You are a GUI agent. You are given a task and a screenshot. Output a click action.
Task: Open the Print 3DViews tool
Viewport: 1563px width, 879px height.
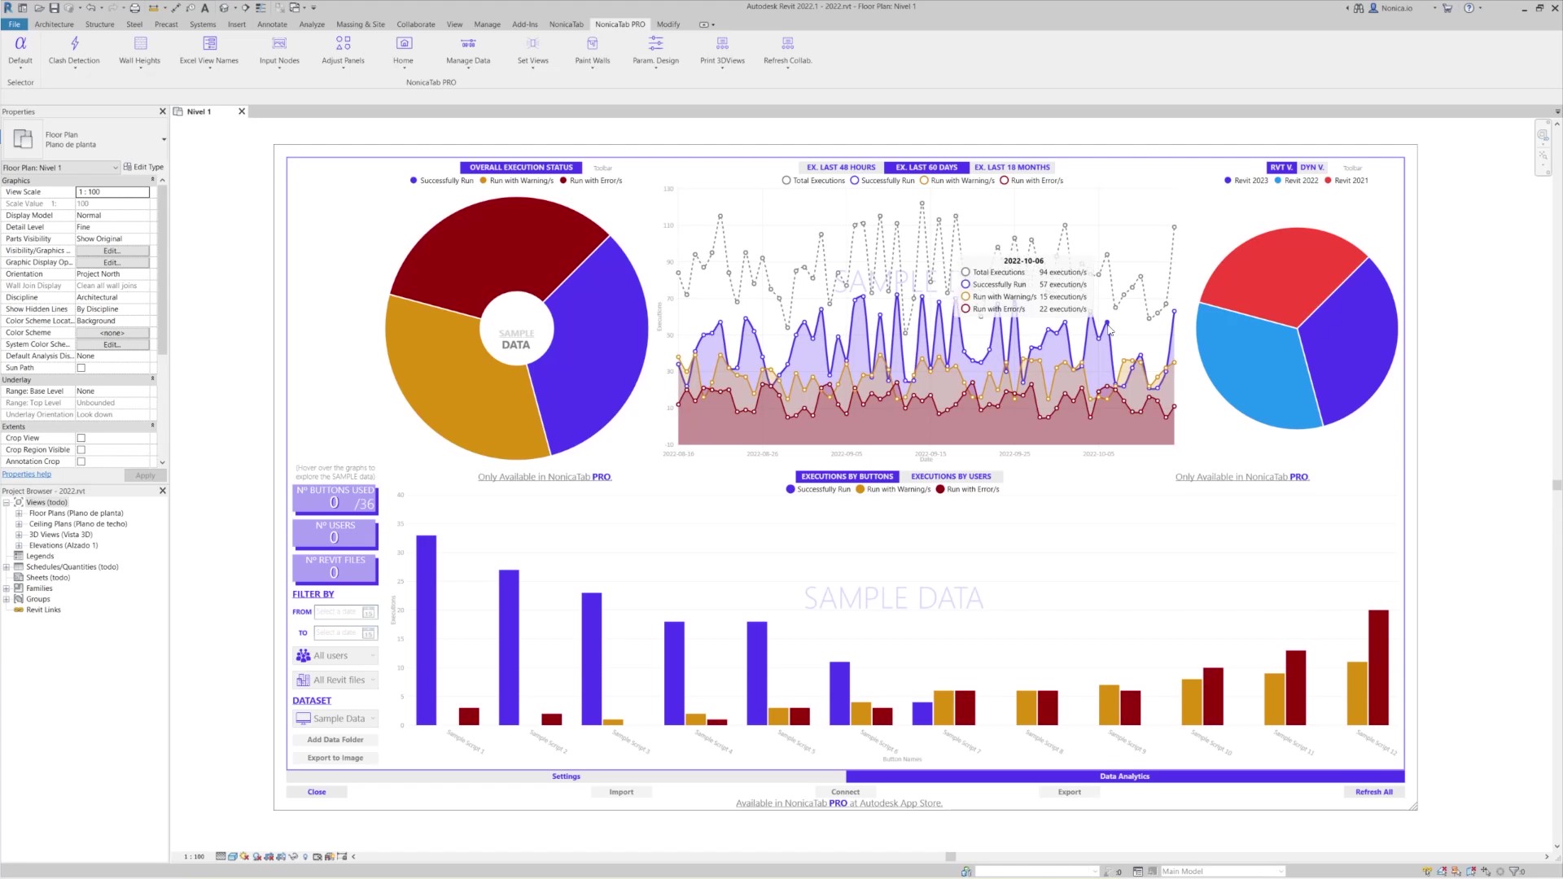pos(722,44)
